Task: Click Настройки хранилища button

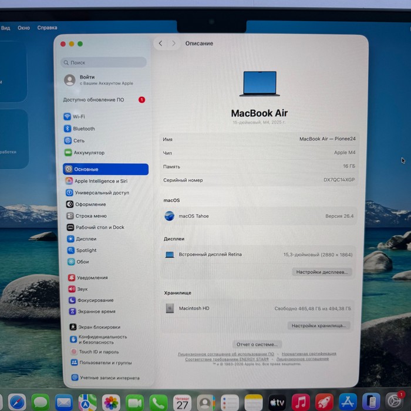Action: (318, 325)
